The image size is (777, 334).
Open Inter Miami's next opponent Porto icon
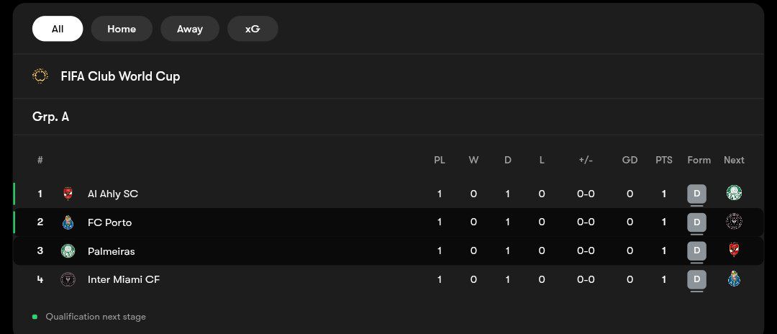pyautogui.click(x=734, y=279)
